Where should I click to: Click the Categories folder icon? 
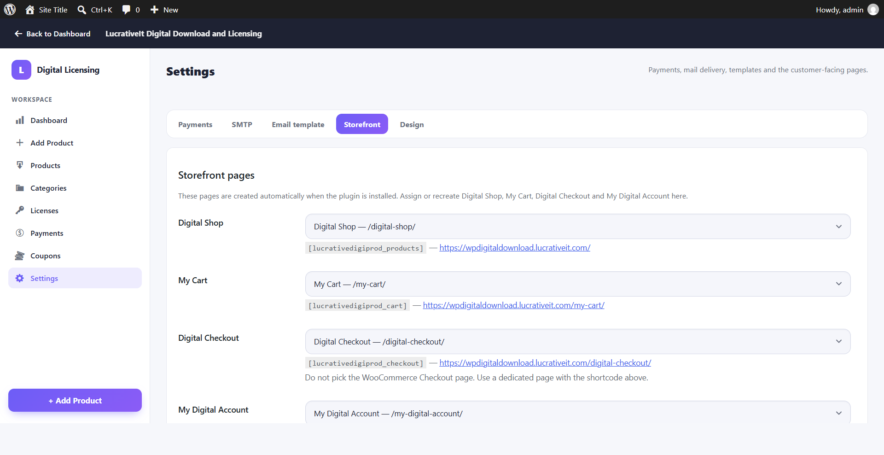tap(20, 188)
